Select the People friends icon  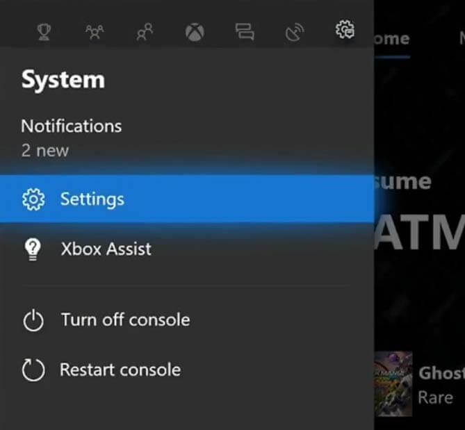(x=145, y=31)
